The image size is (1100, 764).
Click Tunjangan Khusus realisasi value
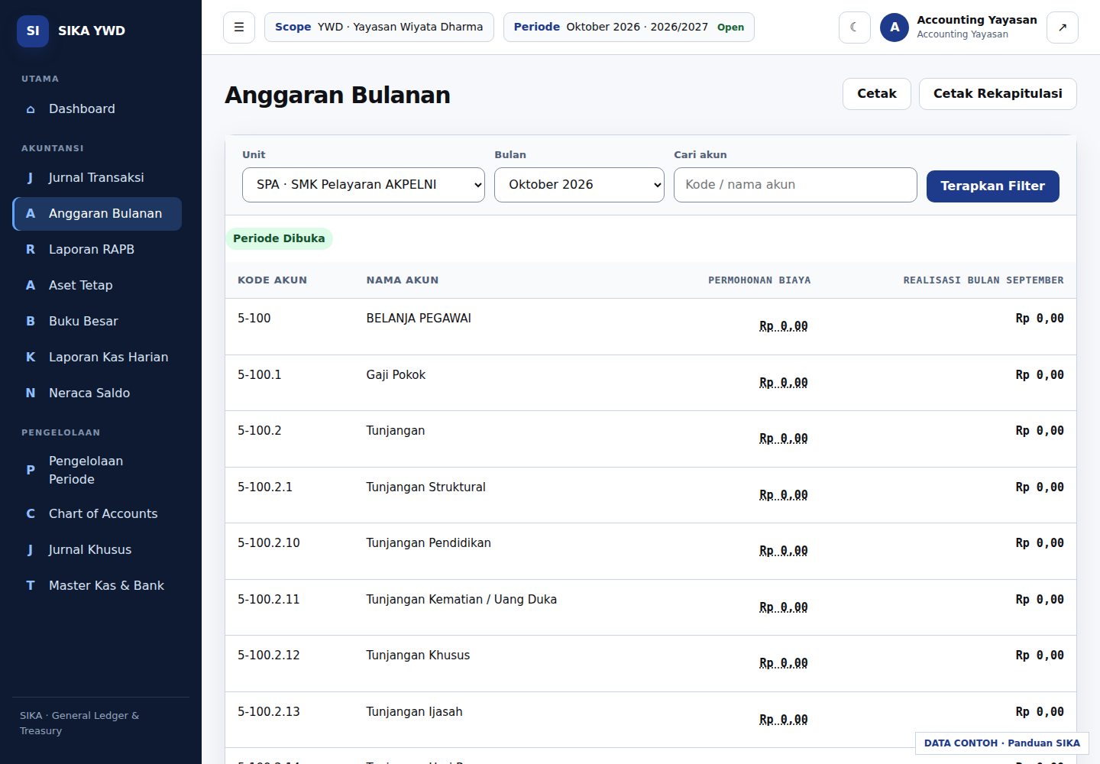pyautogui.click(x=1039, y=656)
